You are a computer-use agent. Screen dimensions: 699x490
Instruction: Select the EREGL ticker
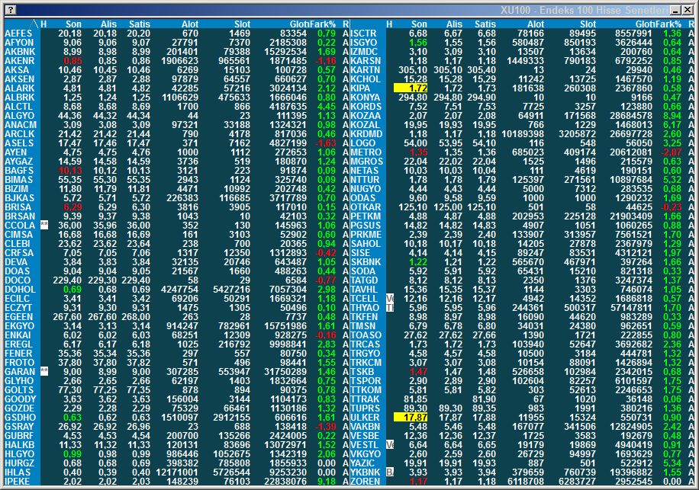pyautogui.click(x=19, y=344)
